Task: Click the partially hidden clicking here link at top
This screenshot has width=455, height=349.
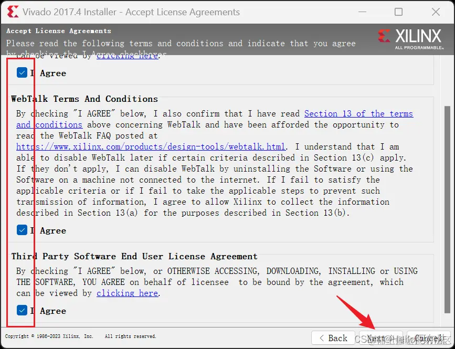Action: coord(127,56)
